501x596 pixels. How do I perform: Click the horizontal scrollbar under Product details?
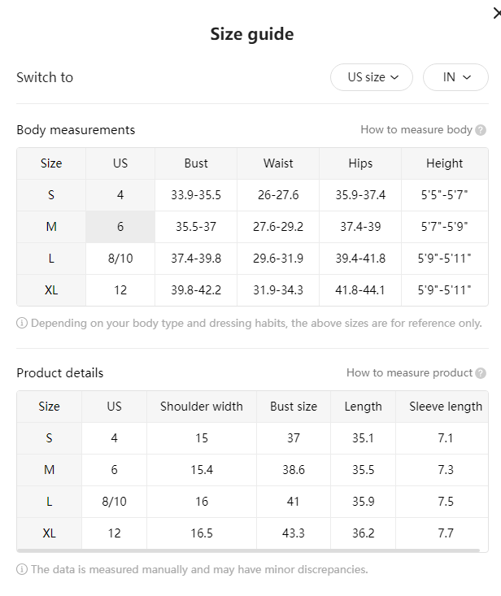(248, 550)
